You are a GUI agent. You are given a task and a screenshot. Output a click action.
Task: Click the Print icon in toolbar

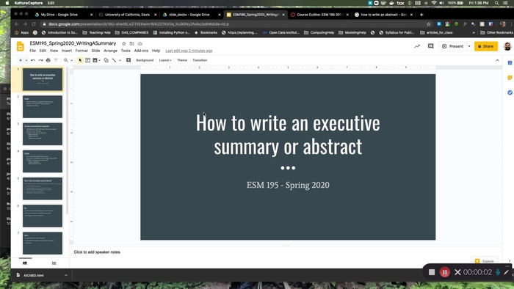click(x=48, y=60)
